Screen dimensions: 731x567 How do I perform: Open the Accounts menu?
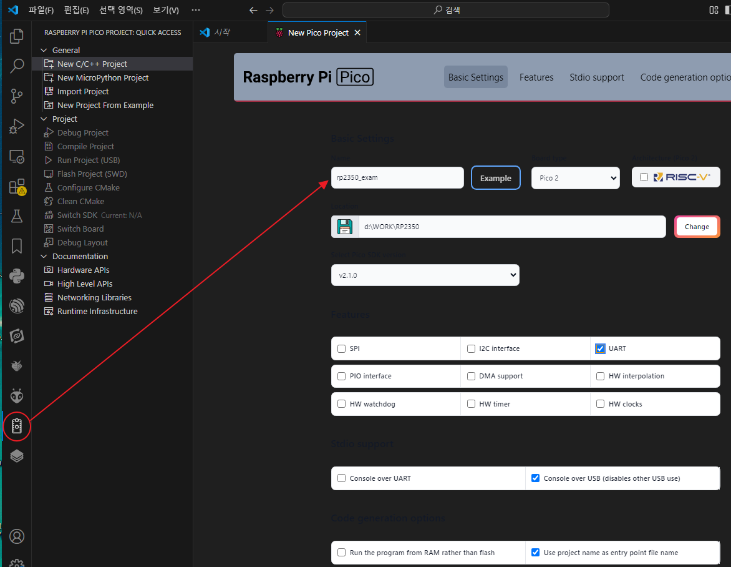17,536
